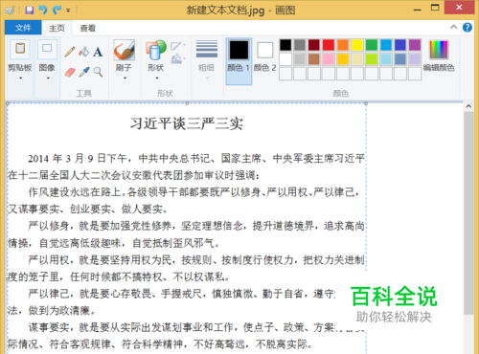The height and width of the screenshot is (354, 479).
Task: Expand the Clipboard (剪贴板) dropdown arrow
Action: point(20,78)
